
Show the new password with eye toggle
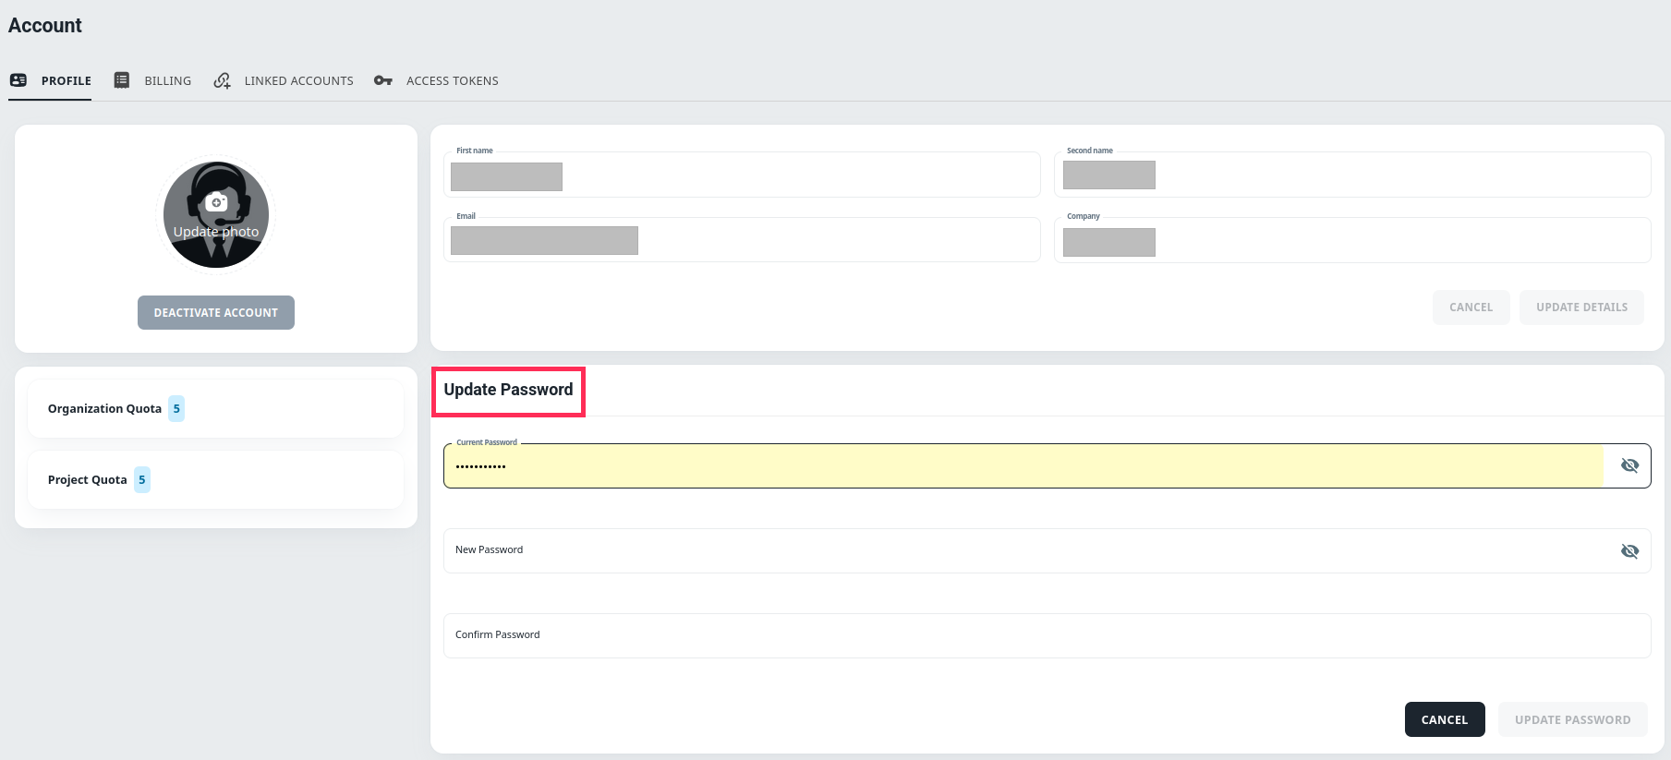[x=1629, y=550]
